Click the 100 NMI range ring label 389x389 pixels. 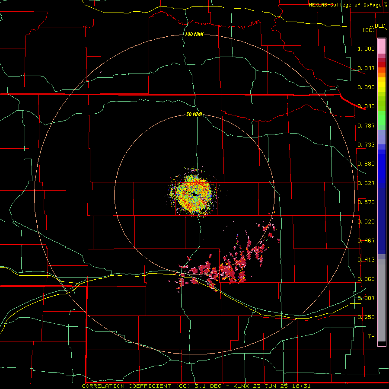click(x=194, y=34)
